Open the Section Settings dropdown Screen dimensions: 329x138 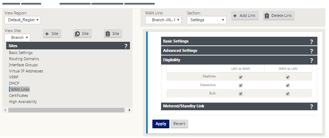pos(207,20)
